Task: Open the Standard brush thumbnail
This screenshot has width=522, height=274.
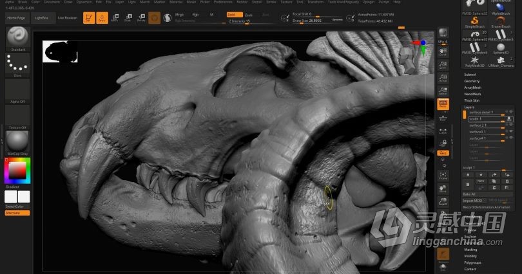Action: pos(18,39)
